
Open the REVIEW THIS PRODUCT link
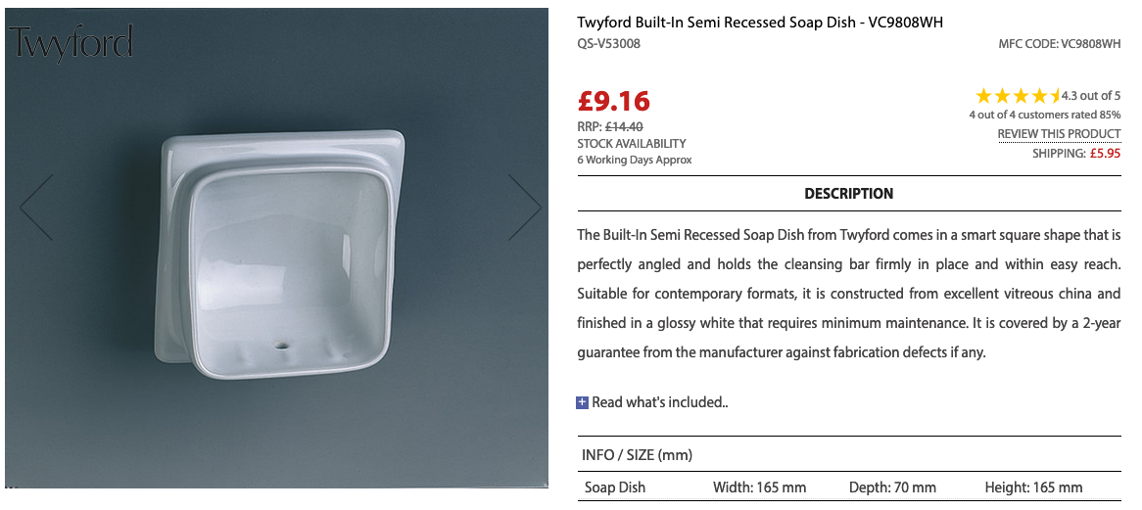click(x=1059, y=134)
